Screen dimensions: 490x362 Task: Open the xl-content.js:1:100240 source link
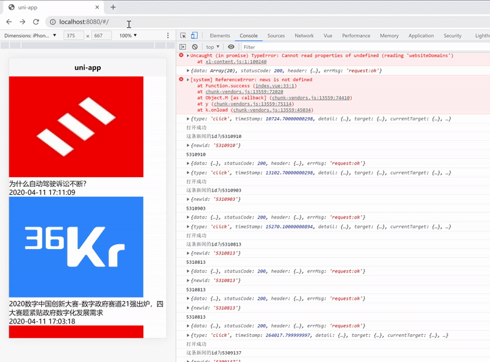click(236, 62)
